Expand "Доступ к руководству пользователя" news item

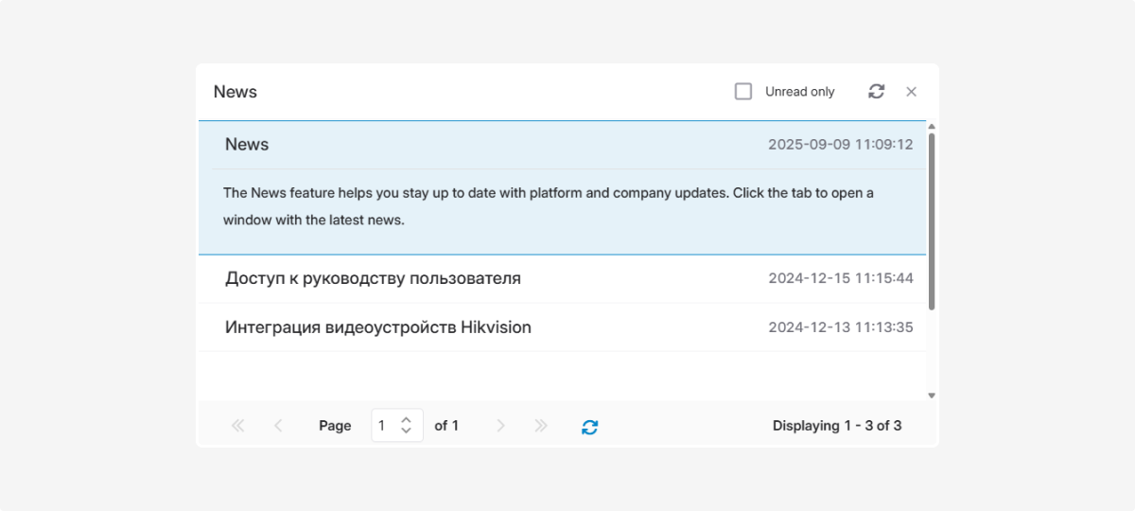(373, 278)
